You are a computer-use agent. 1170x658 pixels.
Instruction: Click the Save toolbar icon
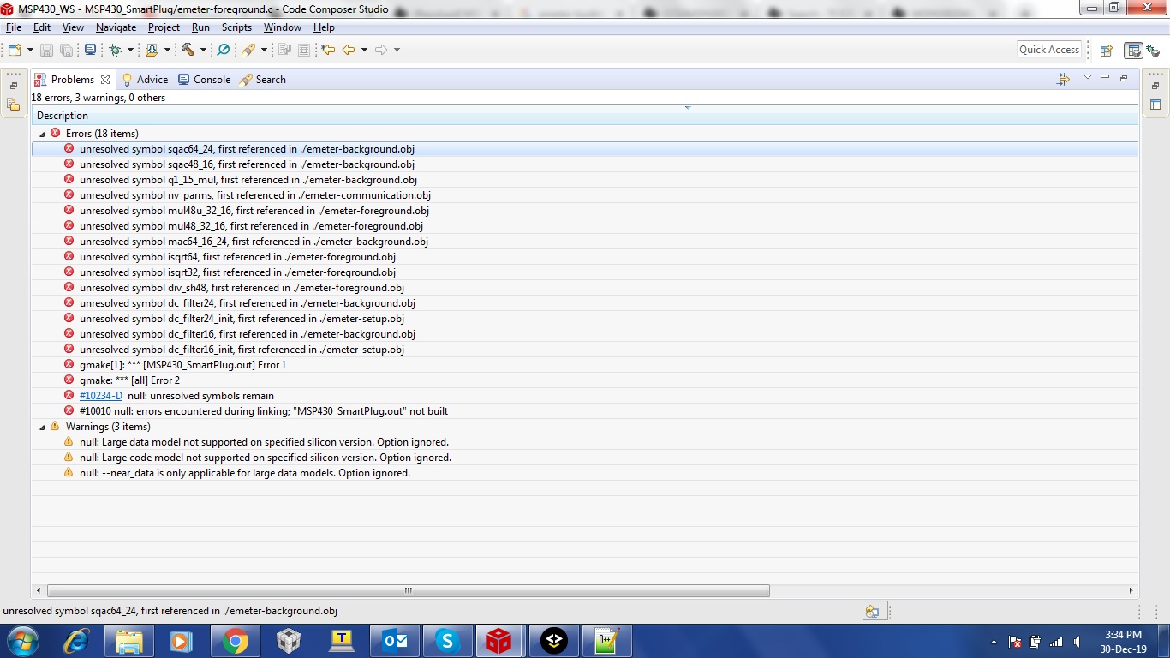point(46,50)
